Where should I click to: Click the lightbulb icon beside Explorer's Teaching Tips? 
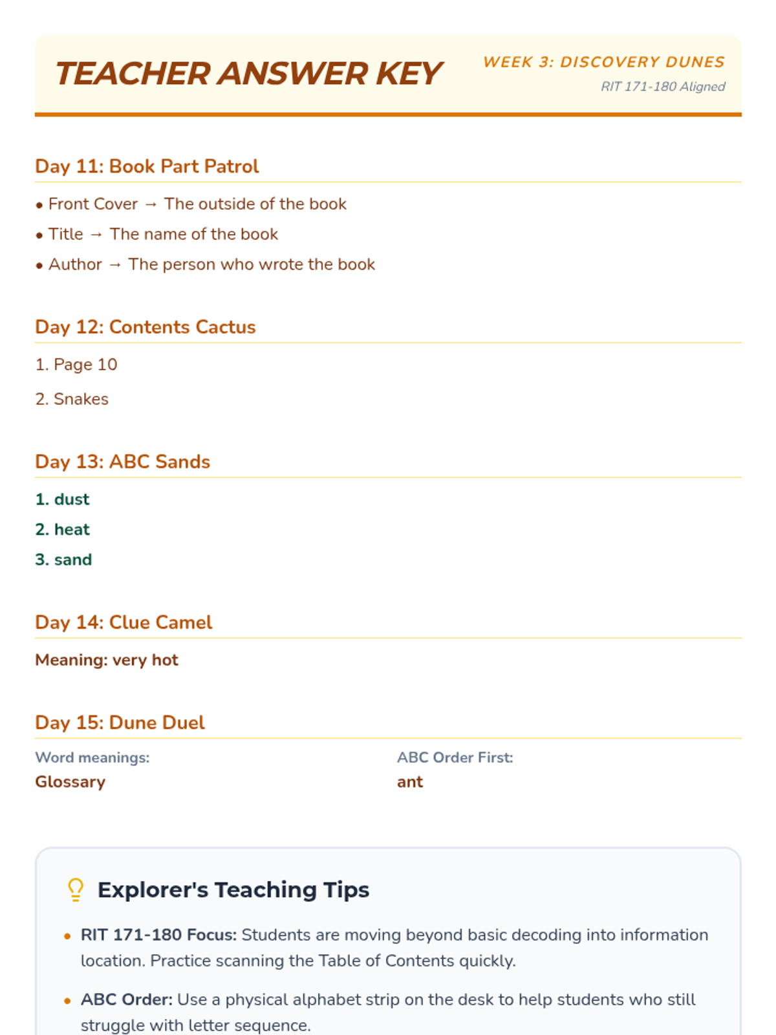(76, 889)
